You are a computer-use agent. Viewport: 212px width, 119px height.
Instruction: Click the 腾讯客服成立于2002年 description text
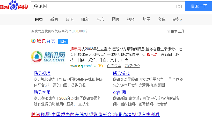68,101
